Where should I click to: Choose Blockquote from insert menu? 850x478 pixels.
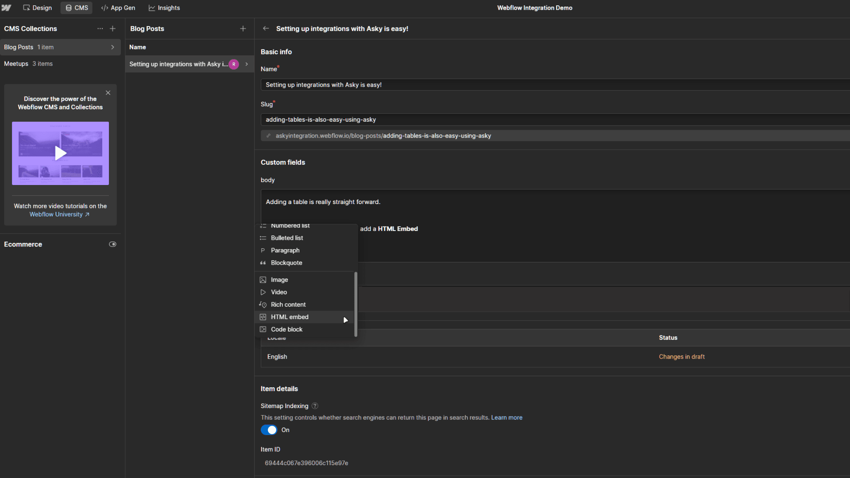[x=305, y=263]
